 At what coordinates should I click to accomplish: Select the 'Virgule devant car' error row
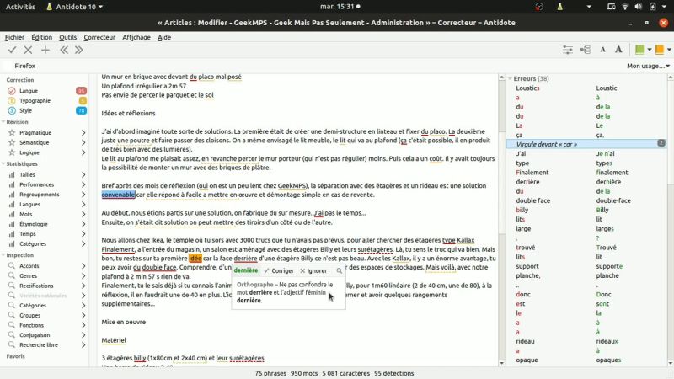(586, 144)
